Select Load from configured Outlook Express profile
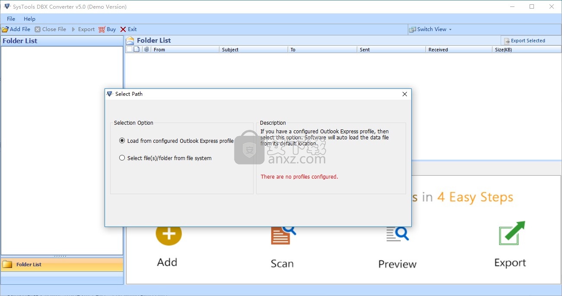 tap(122, 141)
